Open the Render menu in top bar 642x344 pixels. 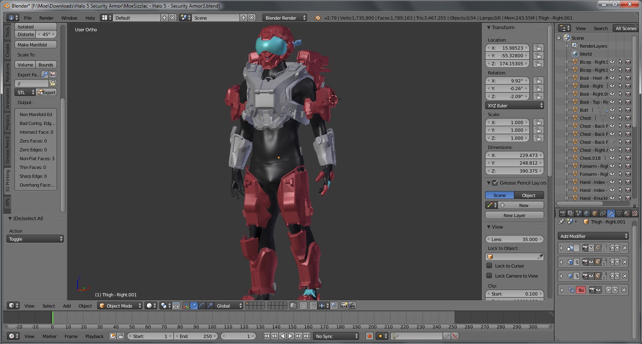coord(46,18)
